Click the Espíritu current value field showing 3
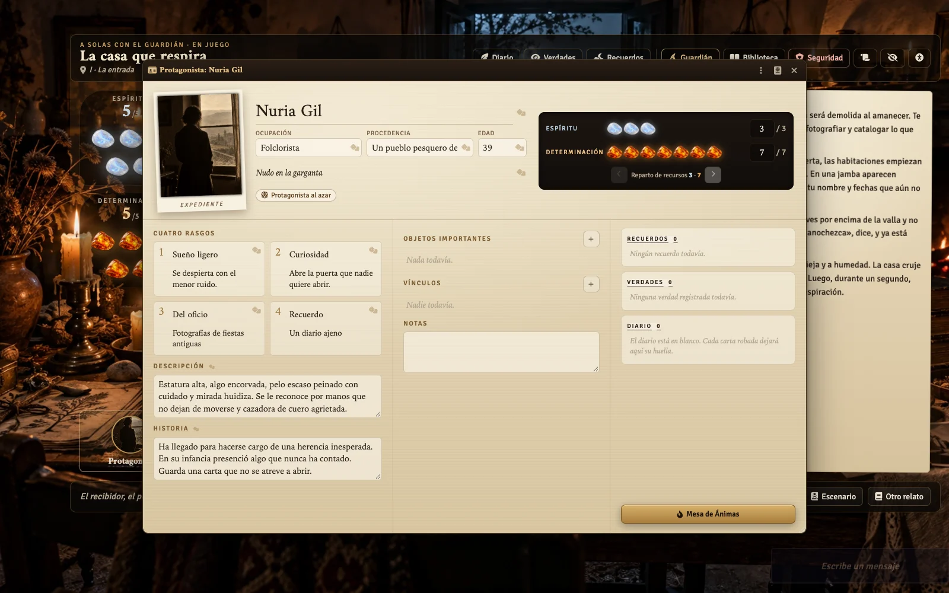Image resolution: width=949 pixels, height=593 pixels. pos(762,129)
